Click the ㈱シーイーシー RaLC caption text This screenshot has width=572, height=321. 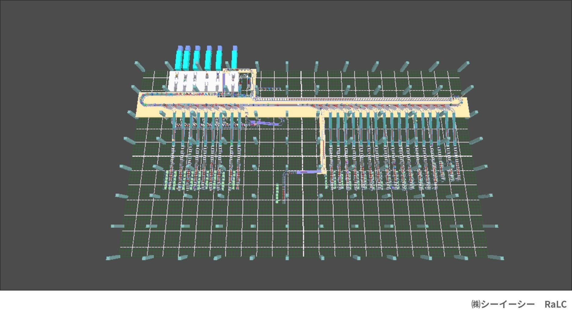(519, 304)
